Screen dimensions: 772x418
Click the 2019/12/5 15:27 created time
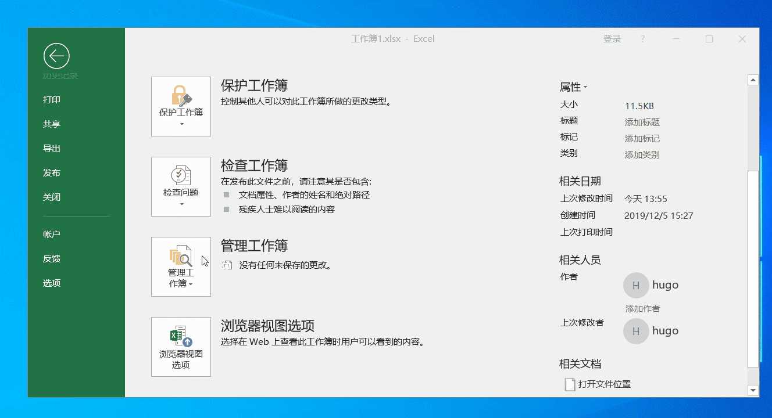pos(659,216)
